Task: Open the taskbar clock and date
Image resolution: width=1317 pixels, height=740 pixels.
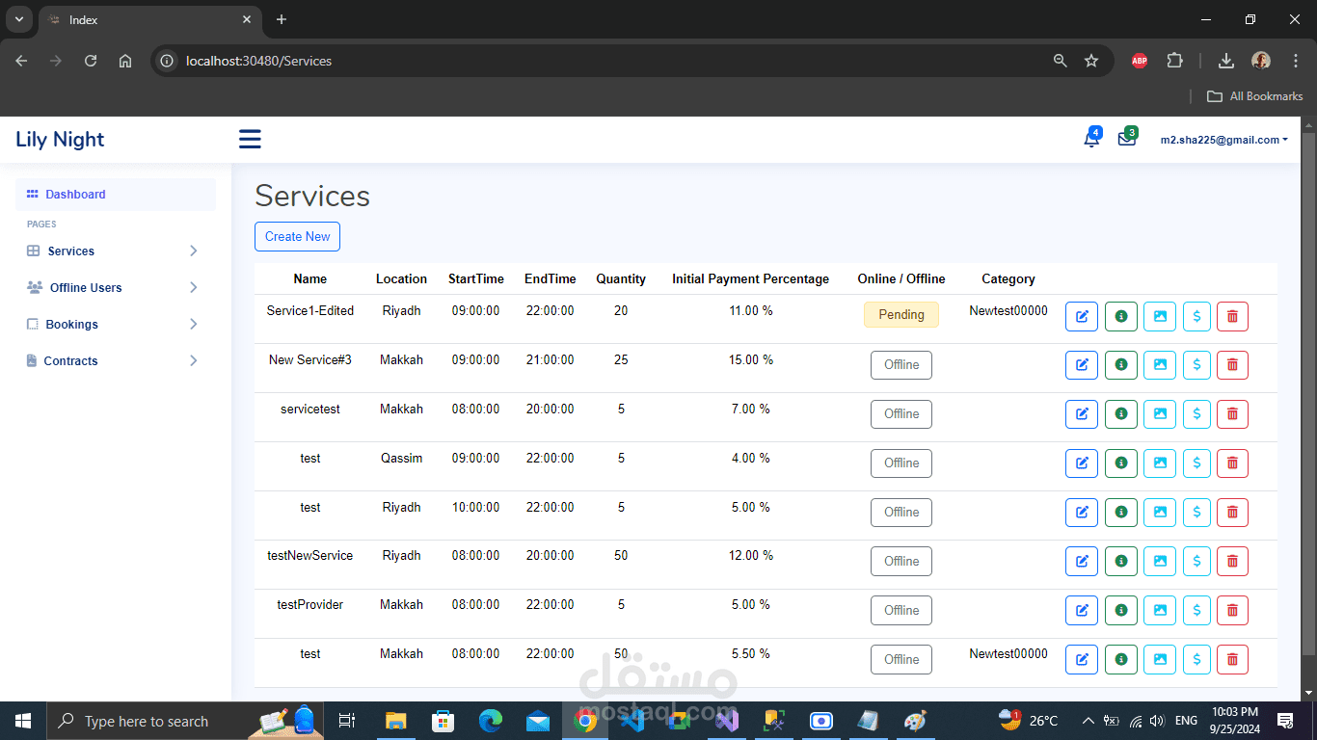Action: [1235, 721]
